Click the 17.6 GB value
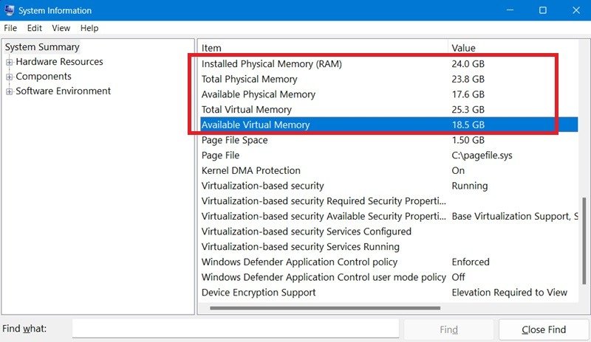 [468, 94]
